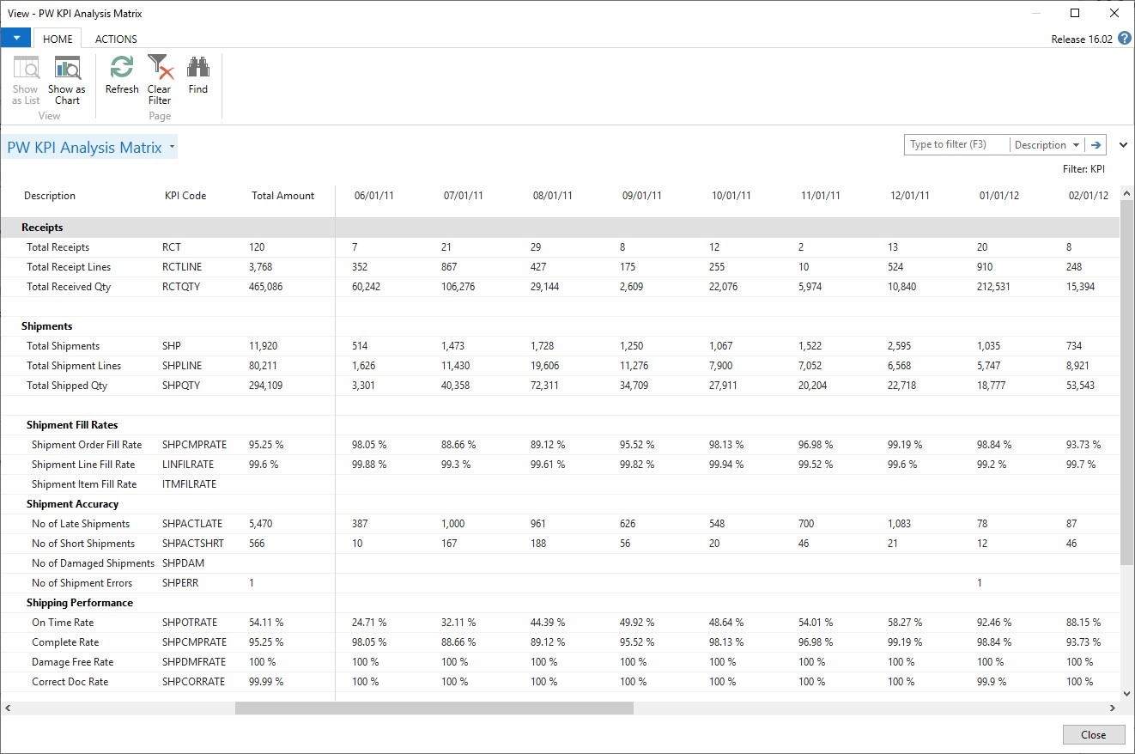Click the KPI Code column header

(x=185, y=196)
